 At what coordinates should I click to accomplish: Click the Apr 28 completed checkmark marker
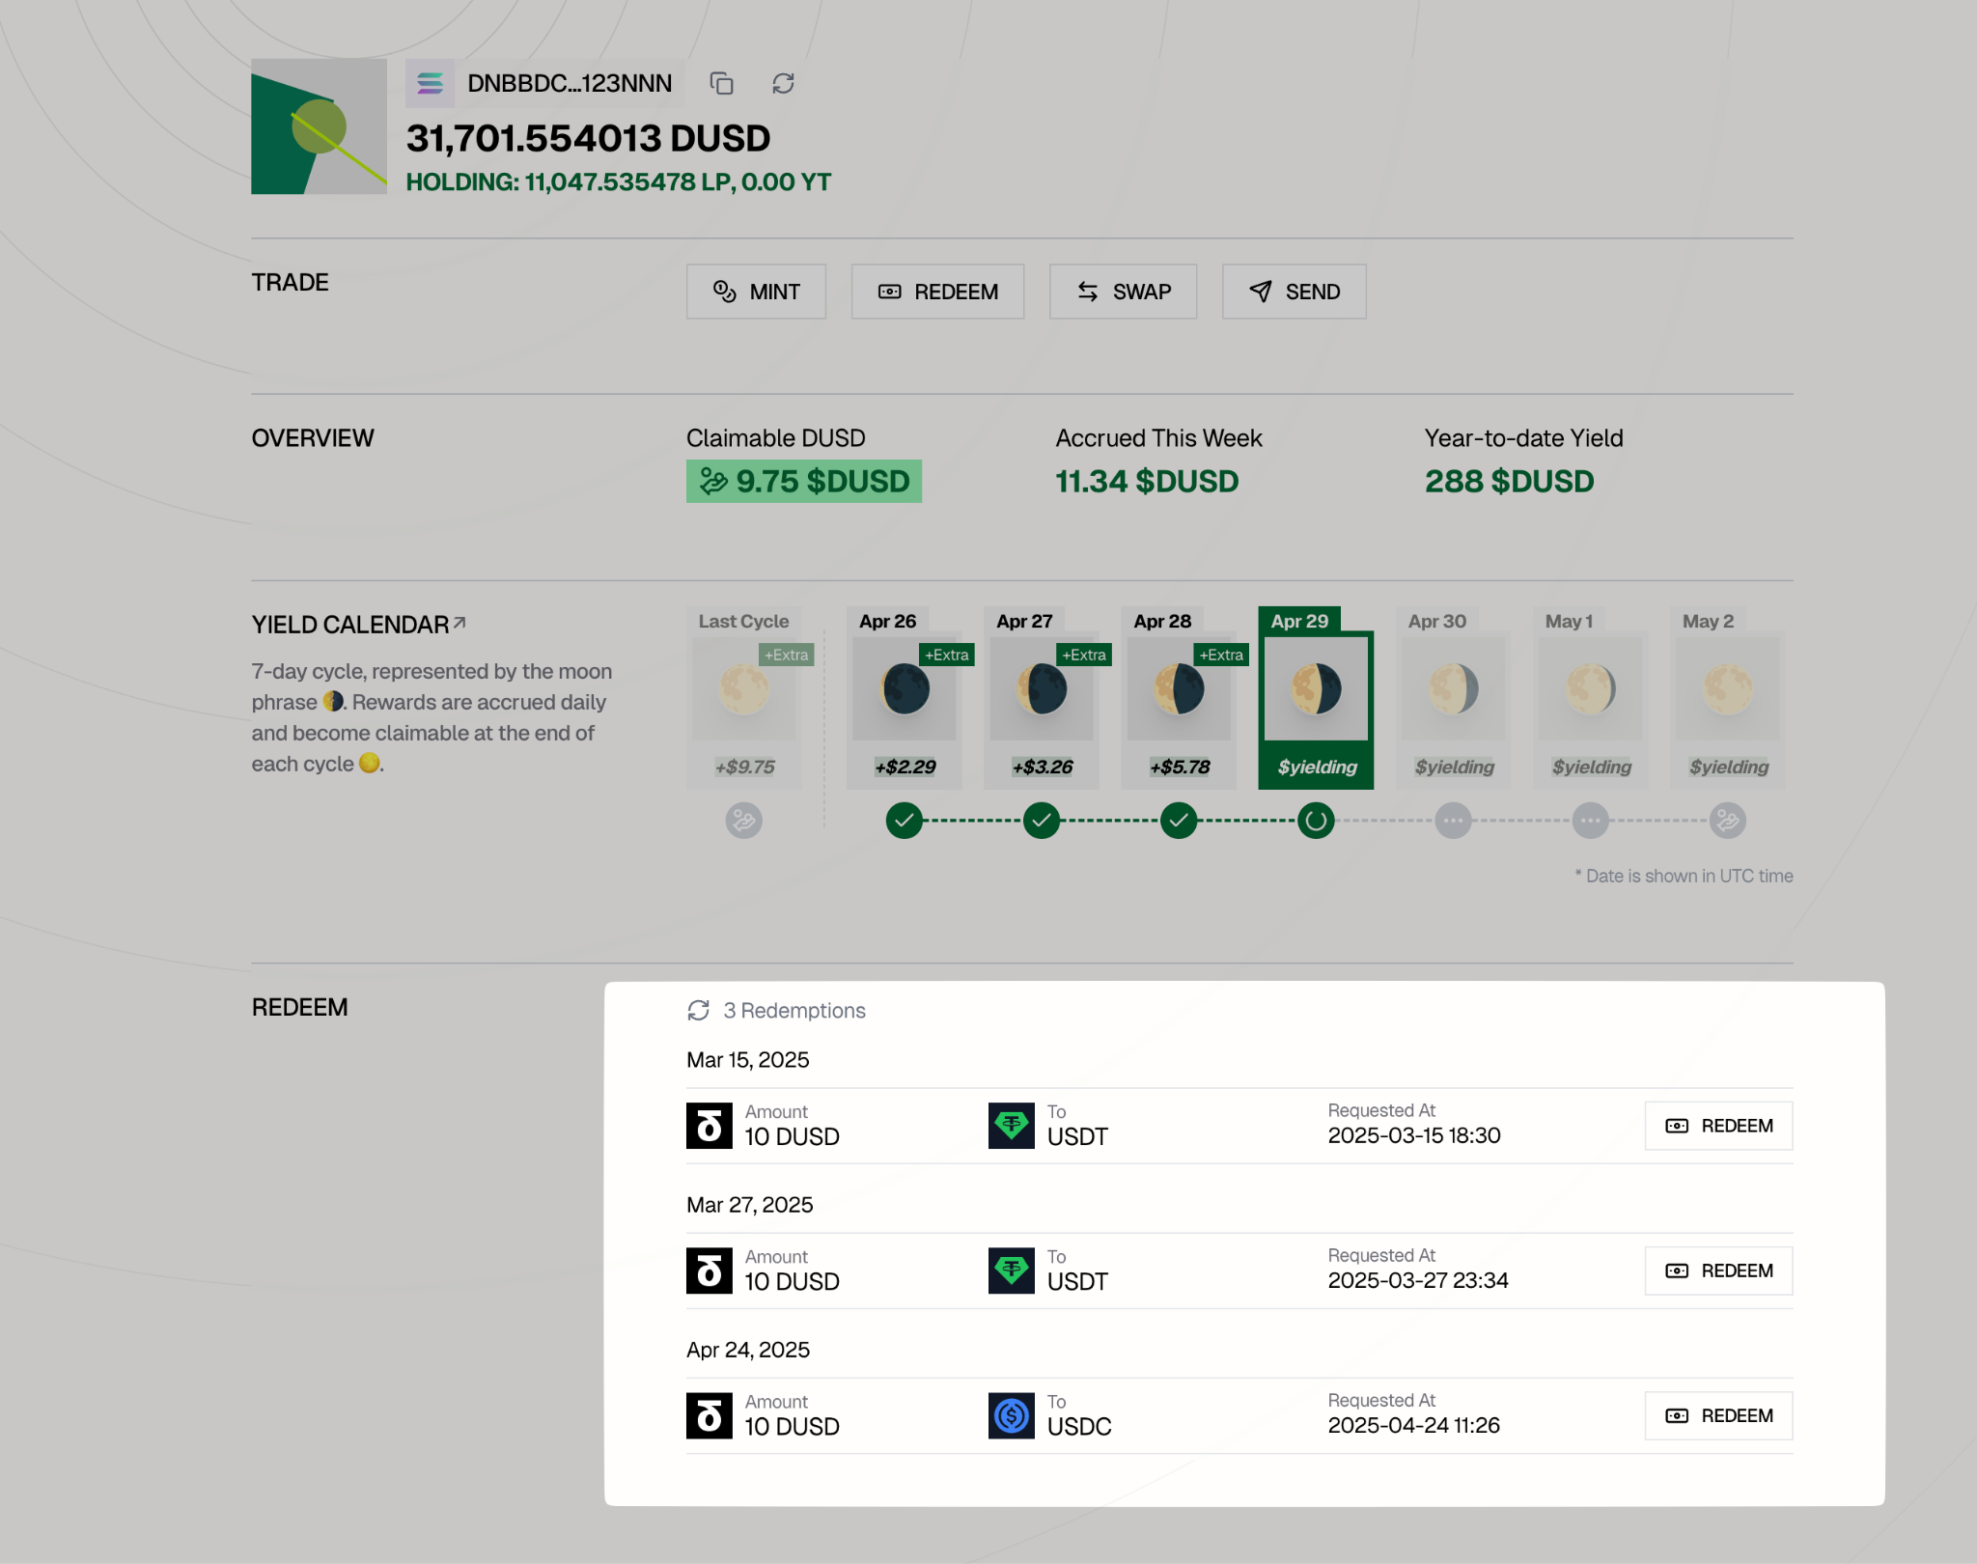(x=1179, y=821)
